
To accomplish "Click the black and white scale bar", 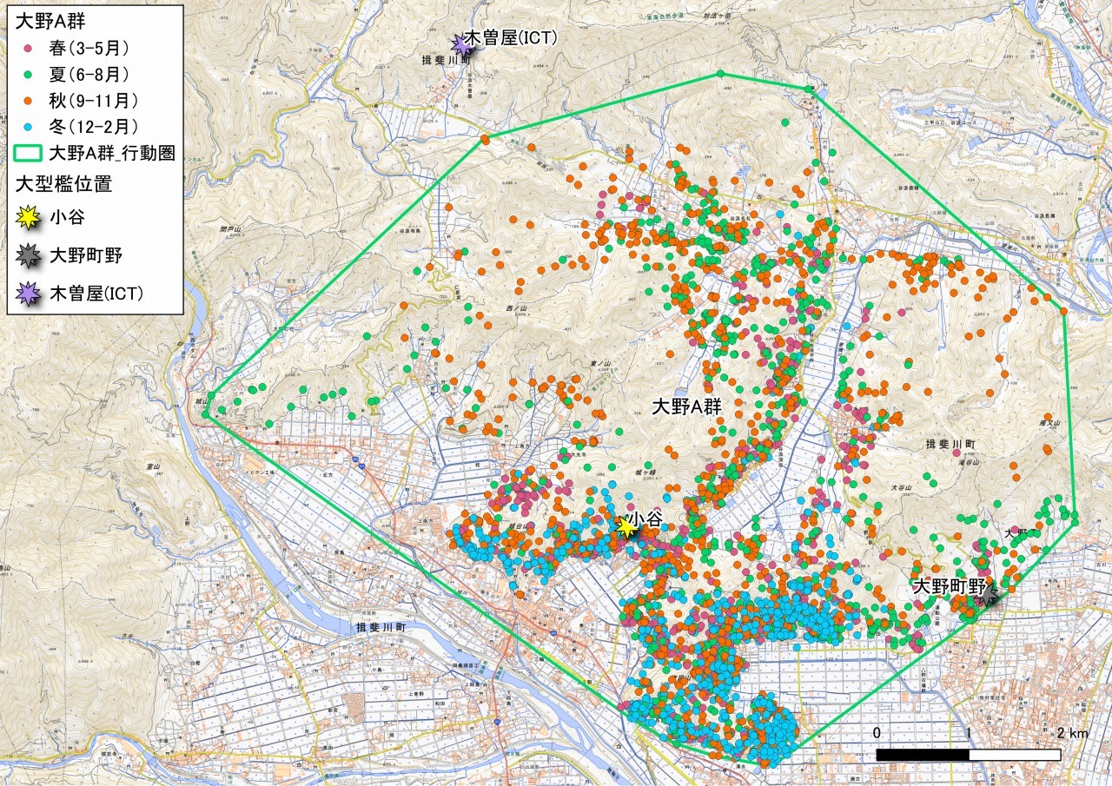I will (x=968, y=755).
